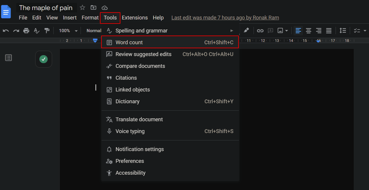Select Linked objects
Screen dimensions: 369x190
click(170, 90)
